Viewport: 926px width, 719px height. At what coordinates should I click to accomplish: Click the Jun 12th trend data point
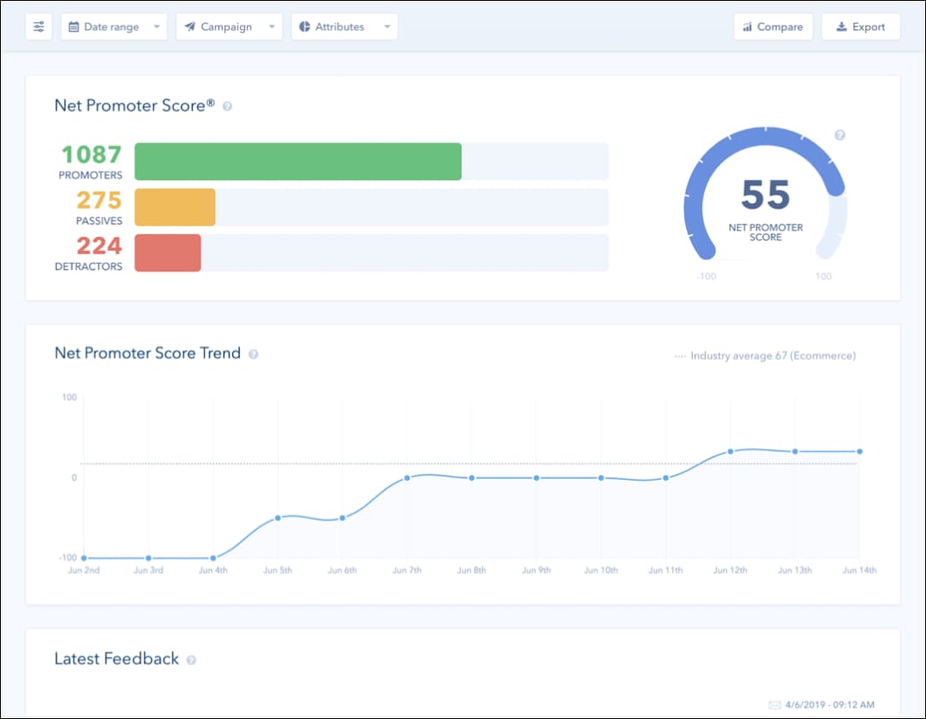pos(731,452)
